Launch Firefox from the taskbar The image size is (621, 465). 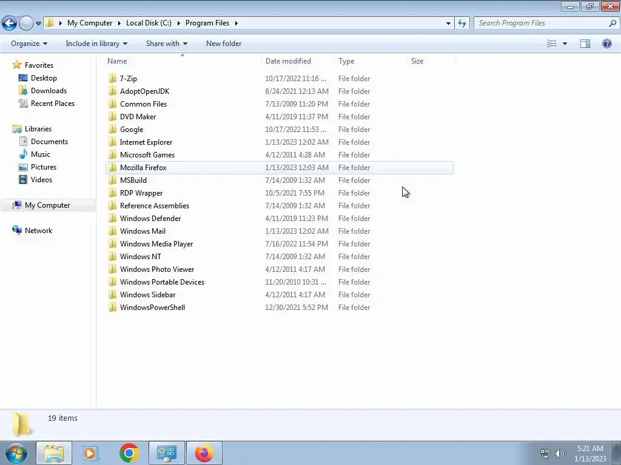pos(204,453)
